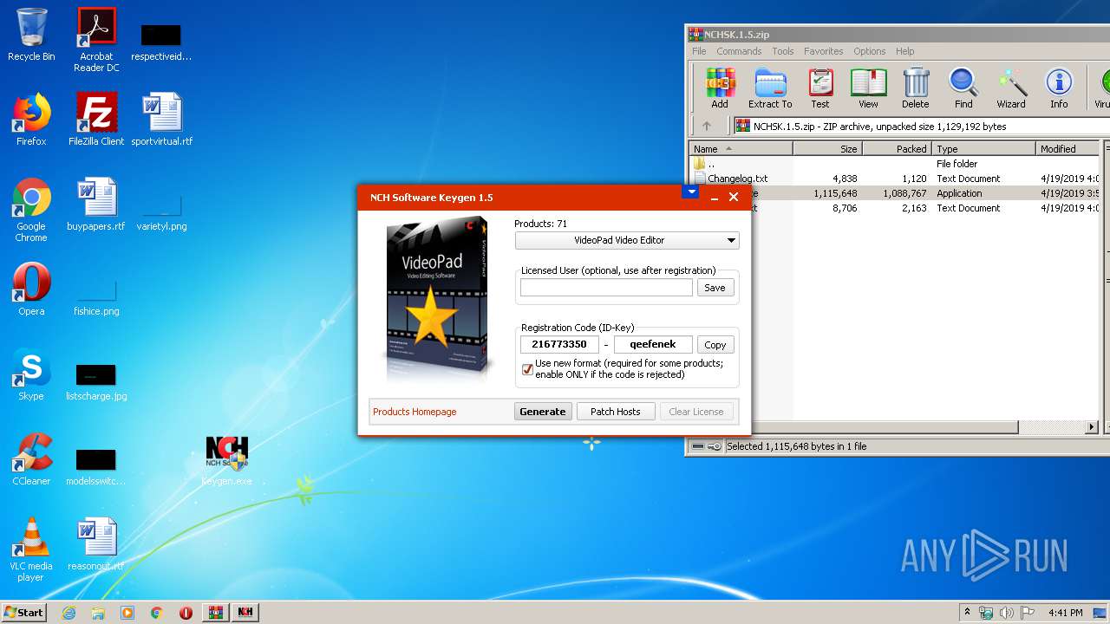The image size is (1110, 624).
Task: Click the Add icon in WinRAR toolbar
Action: point(720,89)
